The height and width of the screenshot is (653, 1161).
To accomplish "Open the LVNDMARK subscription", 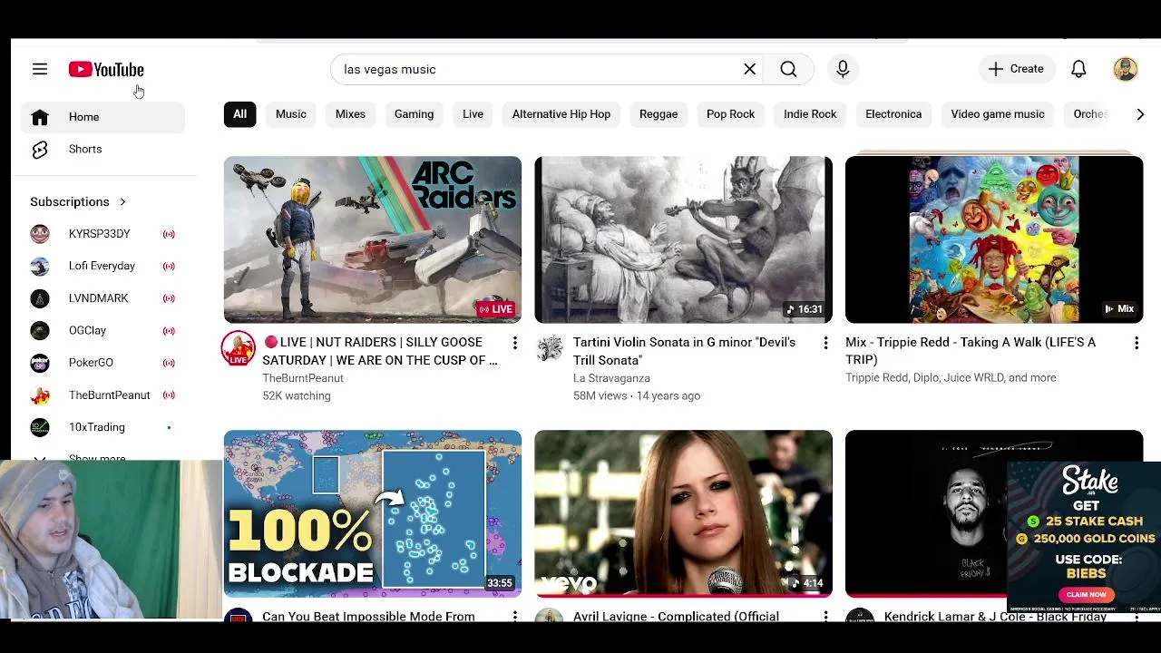I will point(103,298).
